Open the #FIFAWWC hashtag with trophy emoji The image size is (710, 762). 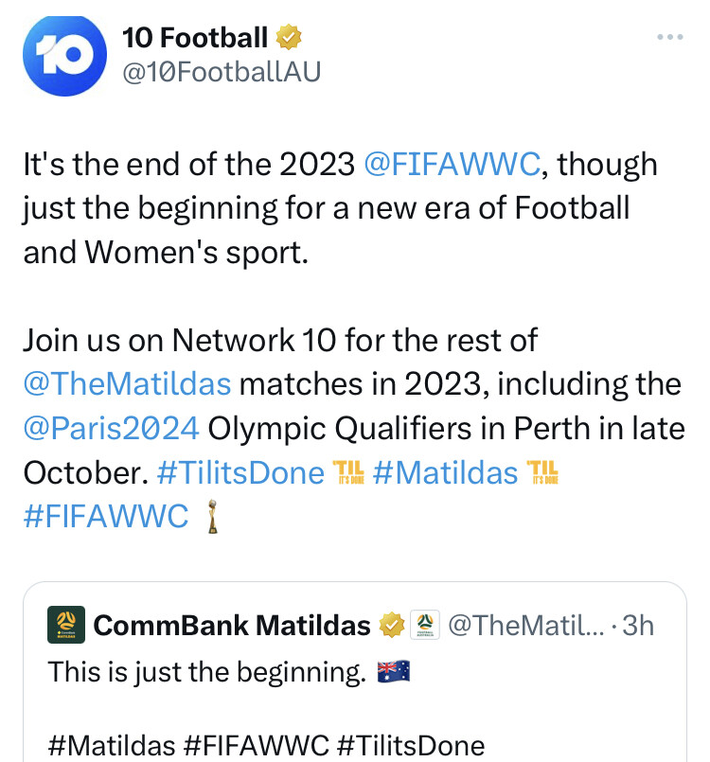106,515
